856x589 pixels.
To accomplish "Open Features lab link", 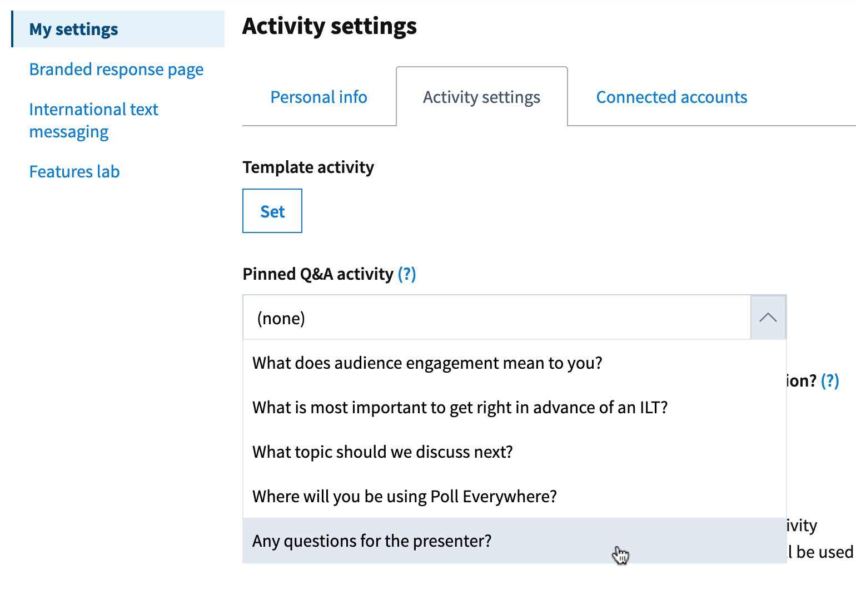I will 74,172.
